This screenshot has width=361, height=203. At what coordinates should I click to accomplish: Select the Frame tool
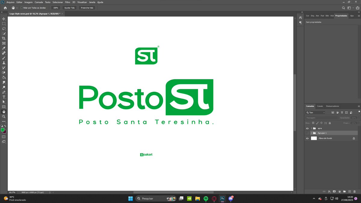[4, 43]
